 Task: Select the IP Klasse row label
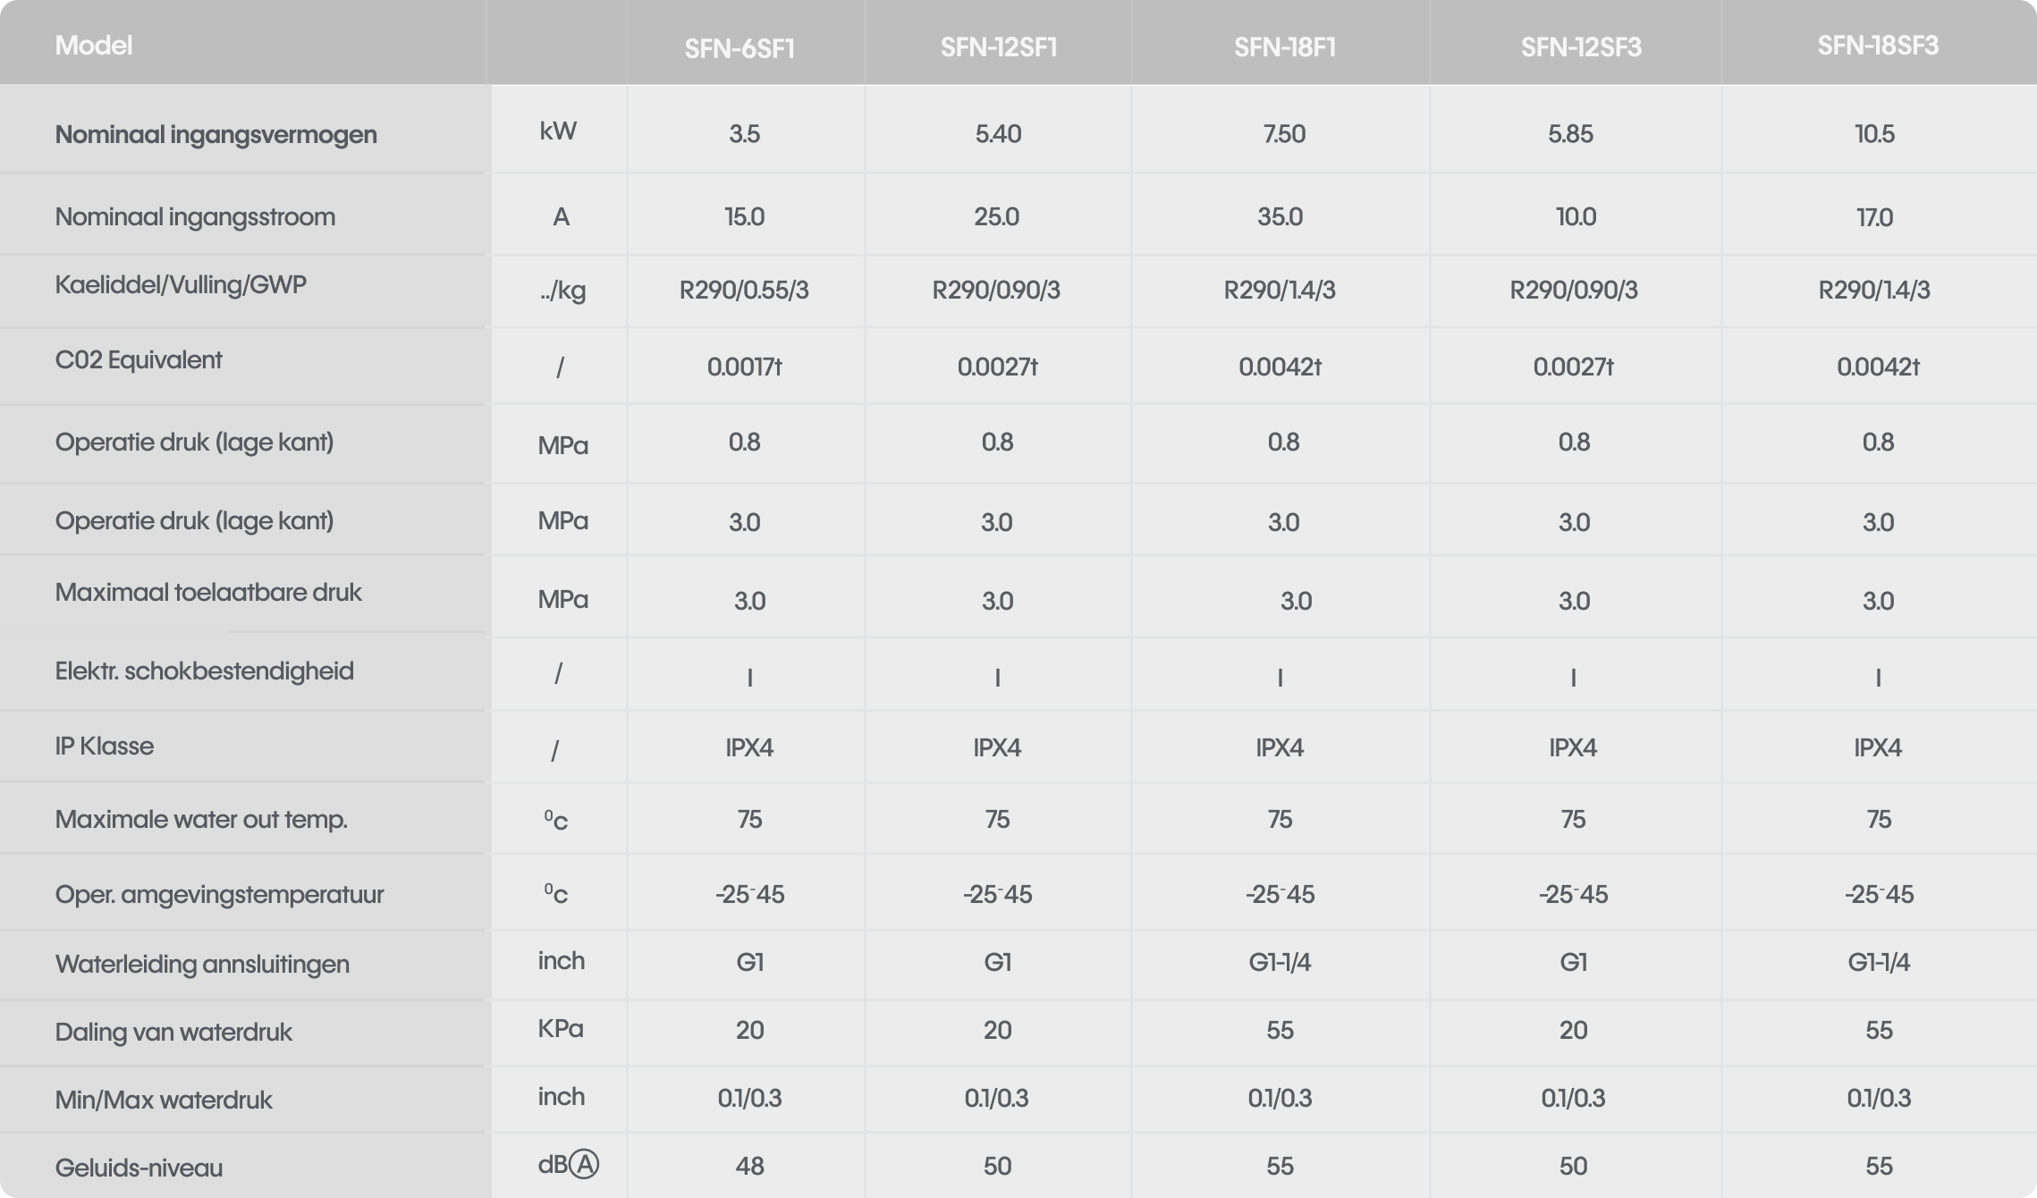coord(105,747)
